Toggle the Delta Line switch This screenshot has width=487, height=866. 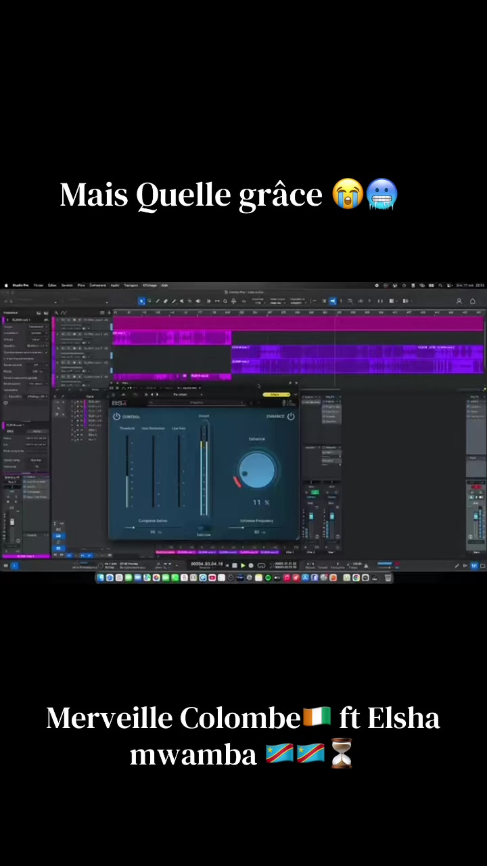[204, 528]
